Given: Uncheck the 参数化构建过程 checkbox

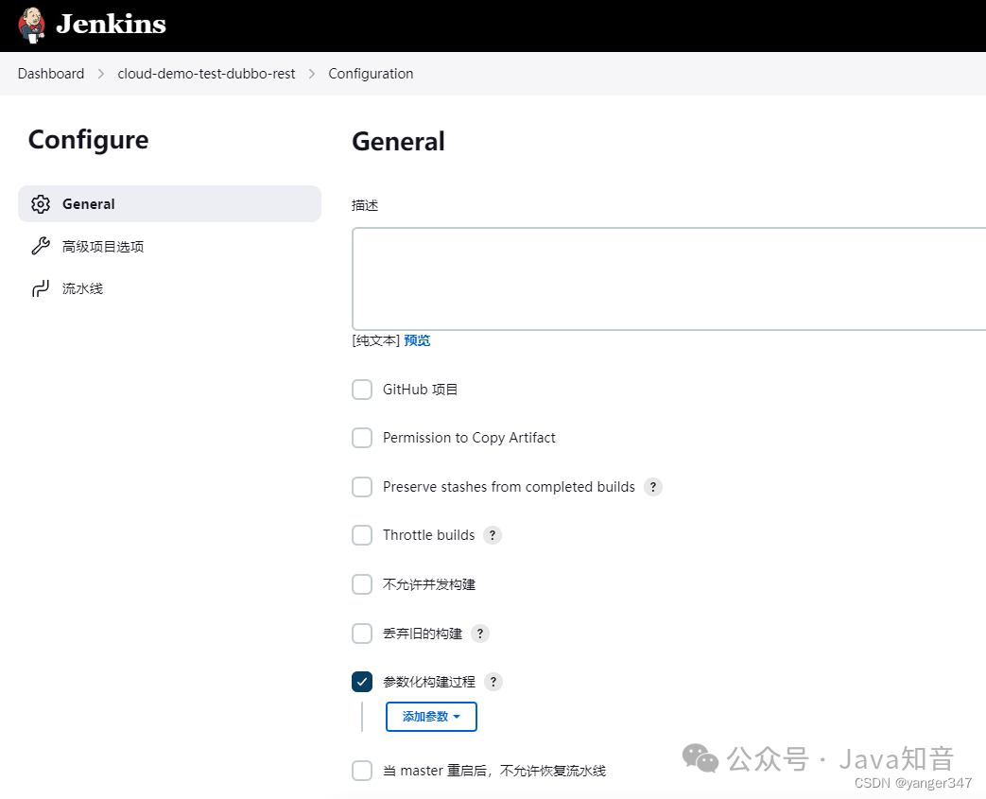Looking at the screenshot, I should [362, 681].
